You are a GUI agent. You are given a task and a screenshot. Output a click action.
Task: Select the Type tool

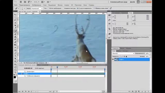click(15, 56)
